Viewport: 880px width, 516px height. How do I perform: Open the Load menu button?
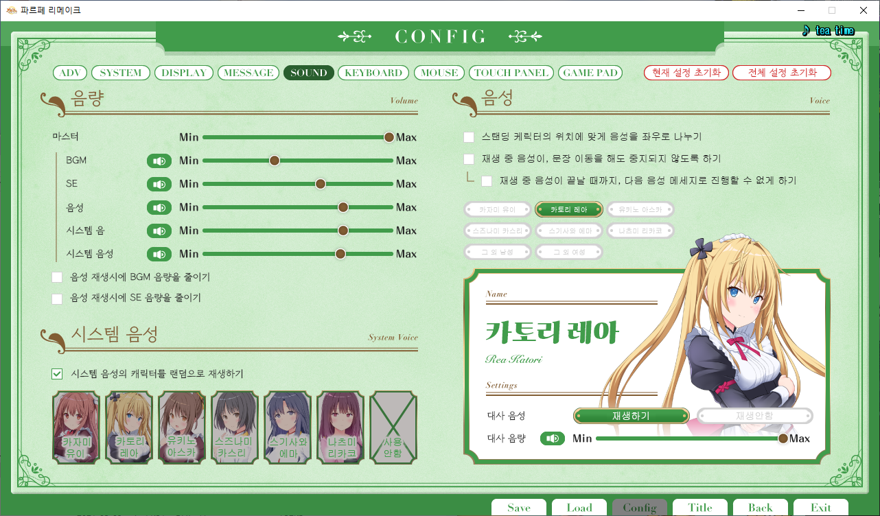coord(579,508)
